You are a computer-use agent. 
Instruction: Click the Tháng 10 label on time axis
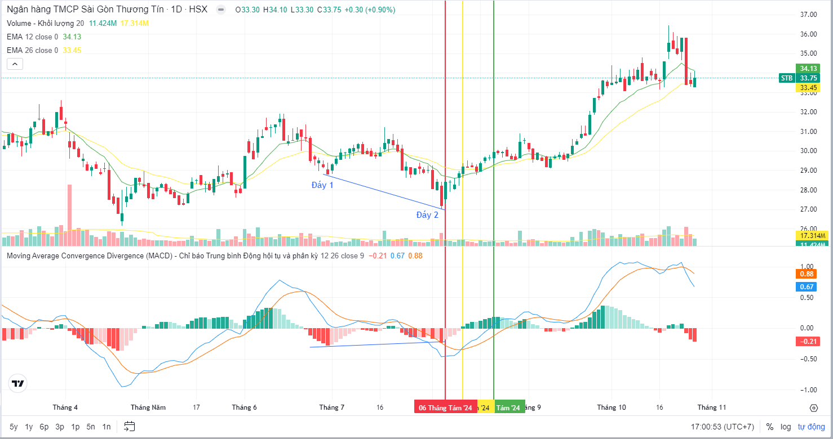(612, 407)
